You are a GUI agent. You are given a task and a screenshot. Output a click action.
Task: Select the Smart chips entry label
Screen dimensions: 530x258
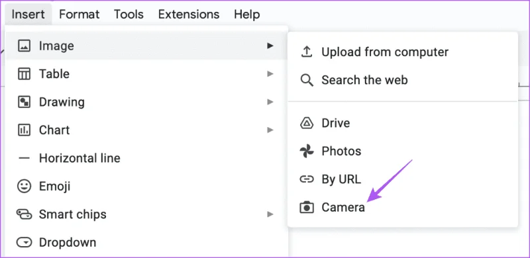pyautogui.click(x=73, y=214)
